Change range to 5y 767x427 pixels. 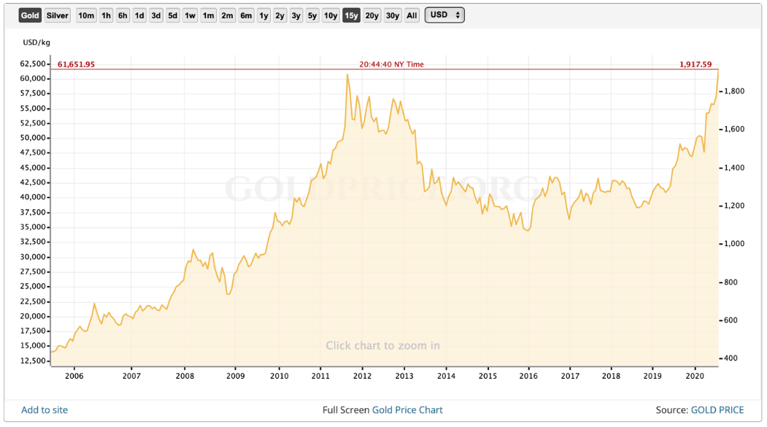[312, 15]
